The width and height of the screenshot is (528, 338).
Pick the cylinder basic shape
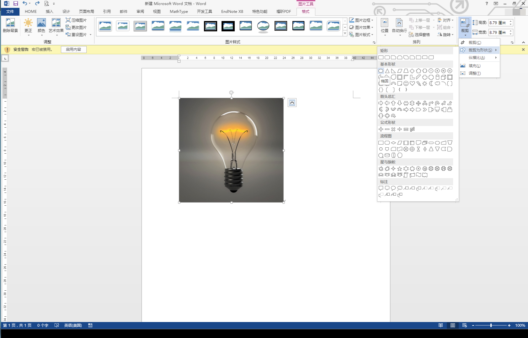(x=437, y=77)
